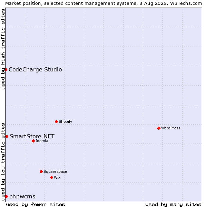The height and width of the screenshot is (207, 207).
Task: Click the 'used by high traffic sites' axis label
Action: tap(3, 49)
